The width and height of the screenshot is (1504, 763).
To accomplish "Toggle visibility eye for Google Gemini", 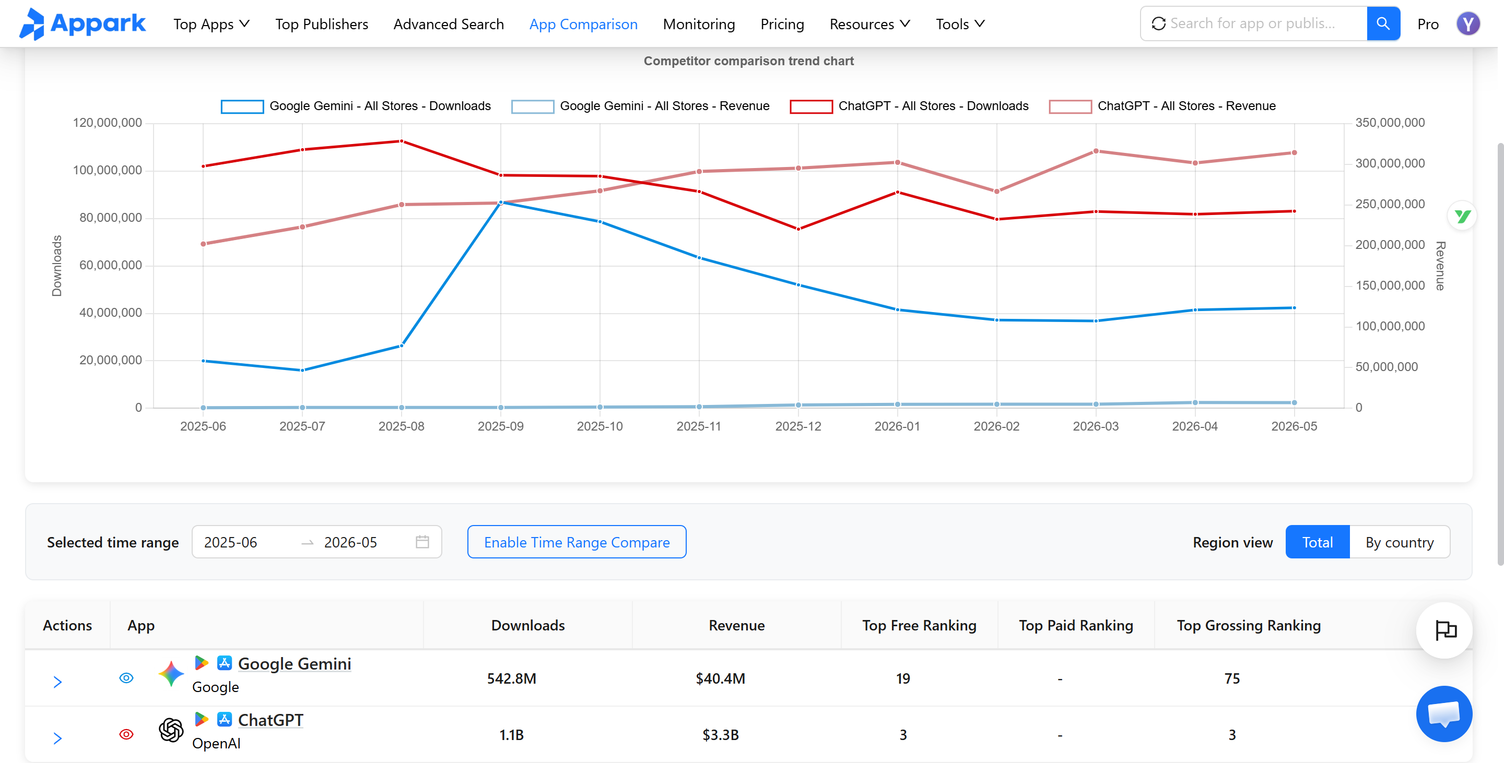I will pyautogui.click(x=126, y=678).
